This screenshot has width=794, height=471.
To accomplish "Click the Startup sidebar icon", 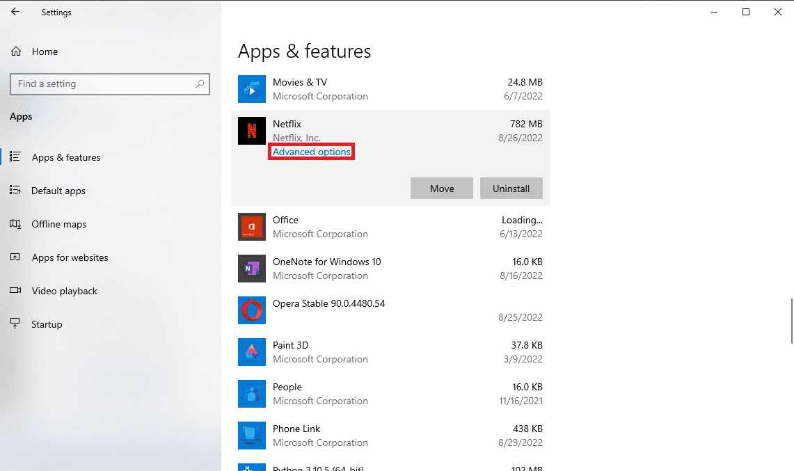I will point(15,324).
